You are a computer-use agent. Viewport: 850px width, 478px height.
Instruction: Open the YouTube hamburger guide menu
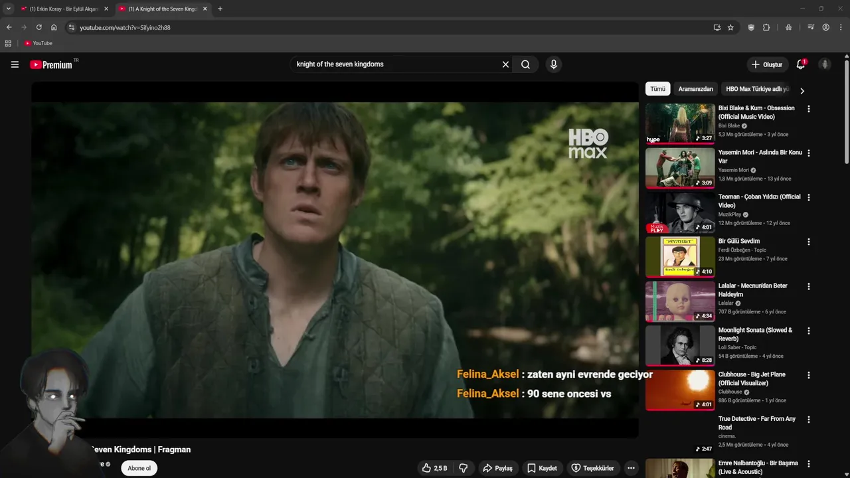point(15,64)
